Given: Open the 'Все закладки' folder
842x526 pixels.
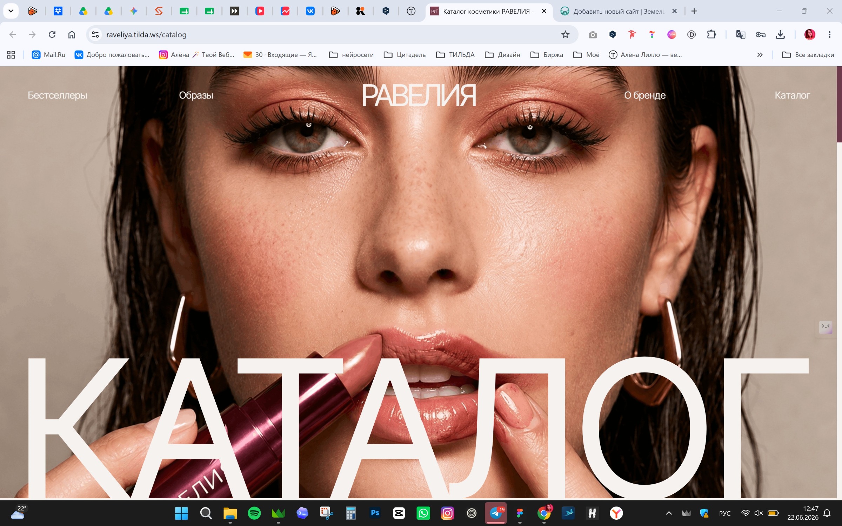Looking at the screenshot, I should click(x=808, y=55).
